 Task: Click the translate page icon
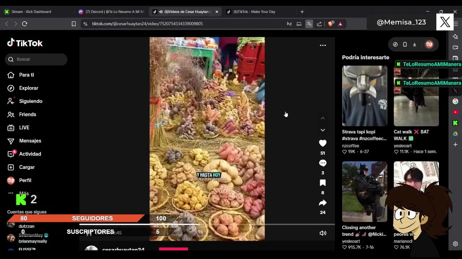(x=309, y=24)
